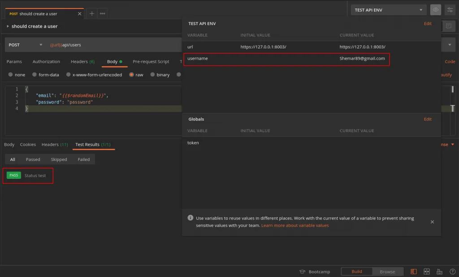Switch to the Pre-request Script tab
Image resolution: width=459 pixels, height=277 pixels.
(x=151, y=61)
